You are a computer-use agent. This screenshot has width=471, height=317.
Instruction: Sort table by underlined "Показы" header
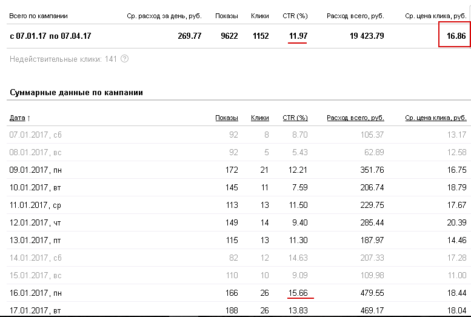click(226, 118)
